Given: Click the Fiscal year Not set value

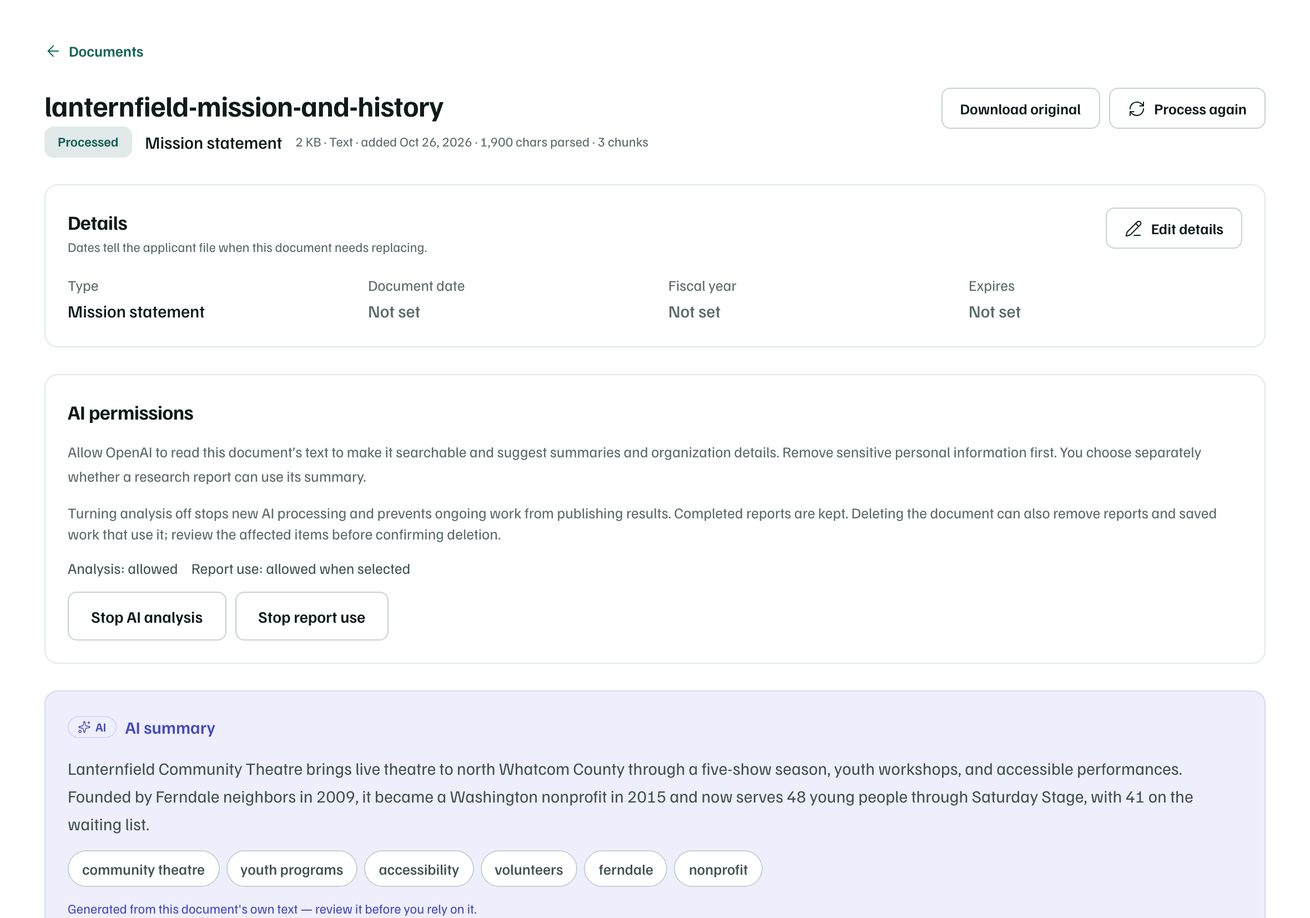Looking at the screenshot, I should pyautogui.click(x=694, y=312).
